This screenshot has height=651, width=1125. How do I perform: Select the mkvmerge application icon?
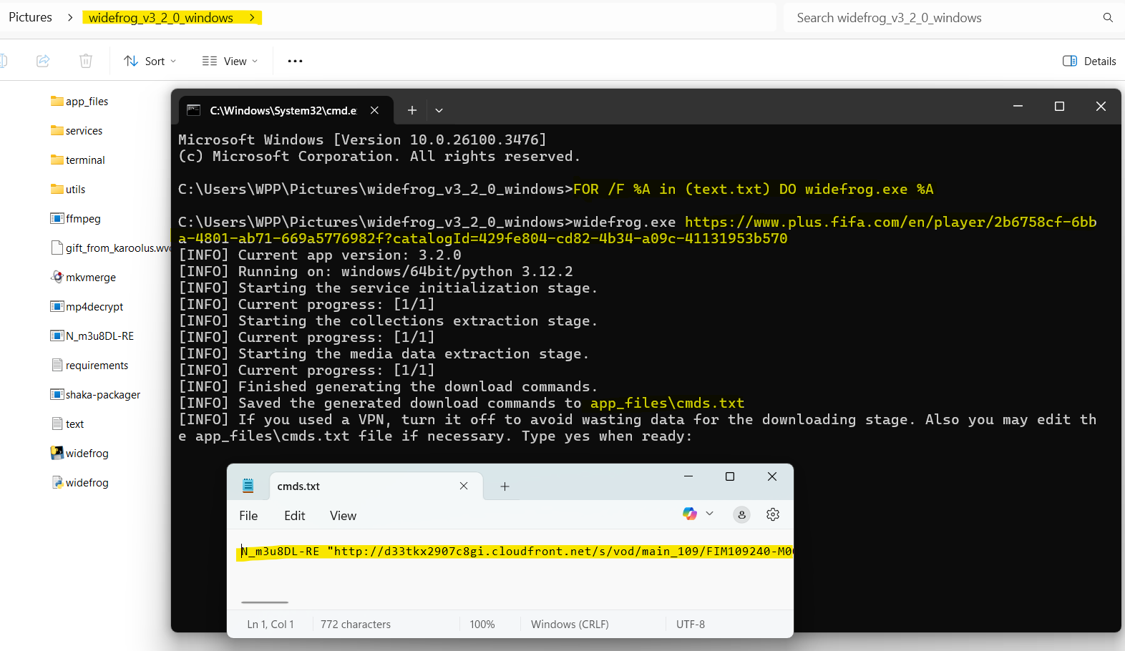(57, 277)
